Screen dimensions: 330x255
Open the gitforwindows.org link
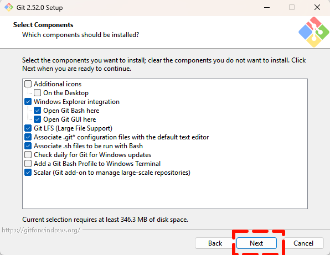click(41, 230)
